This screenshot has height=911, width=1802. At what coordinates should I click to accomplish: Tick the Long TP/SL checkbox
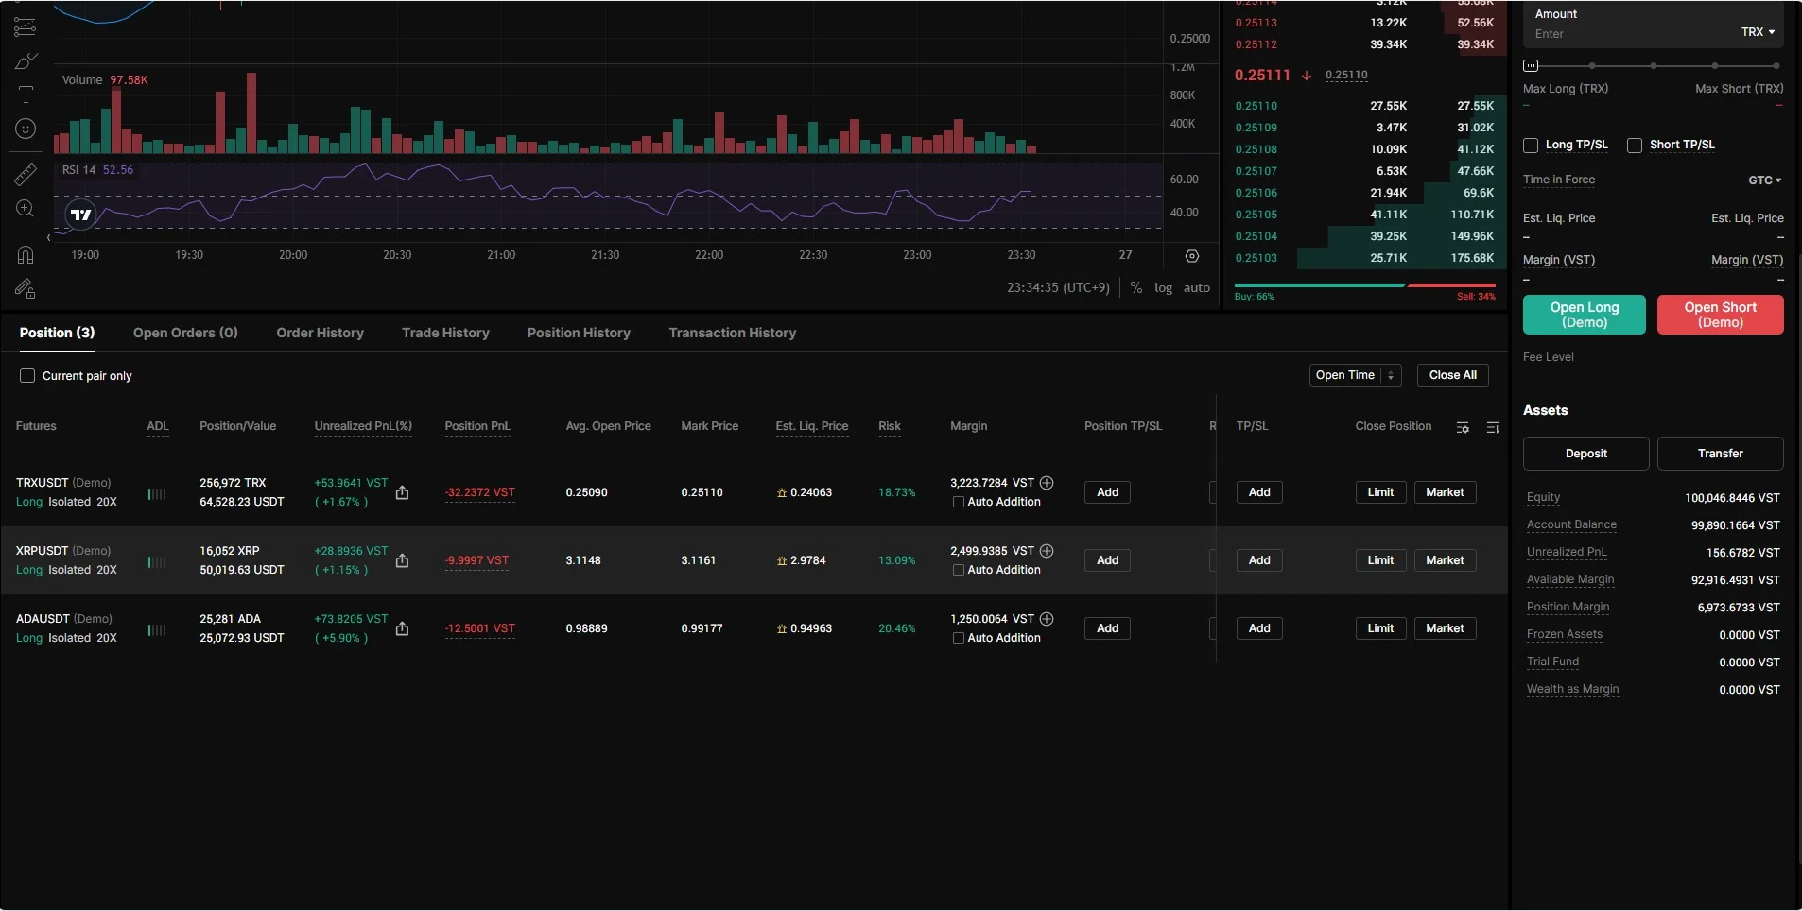coord(1531,146)
